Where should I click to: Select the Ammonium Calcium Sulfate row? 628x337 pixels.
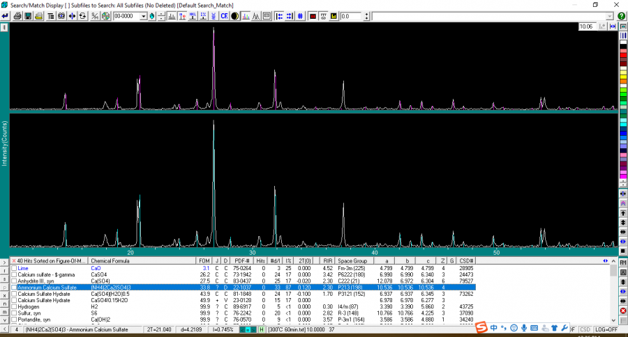click(x=47, y=287)
